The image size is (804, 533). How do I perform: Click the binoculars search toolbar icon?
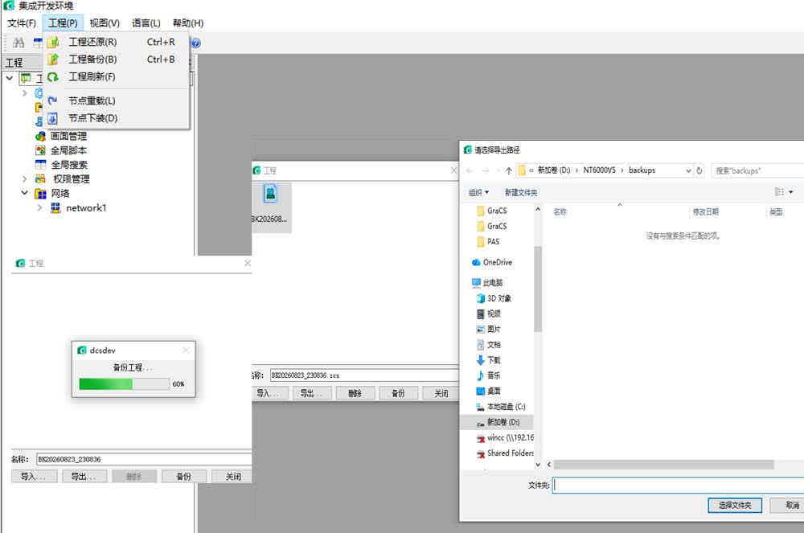coord(18,43)
